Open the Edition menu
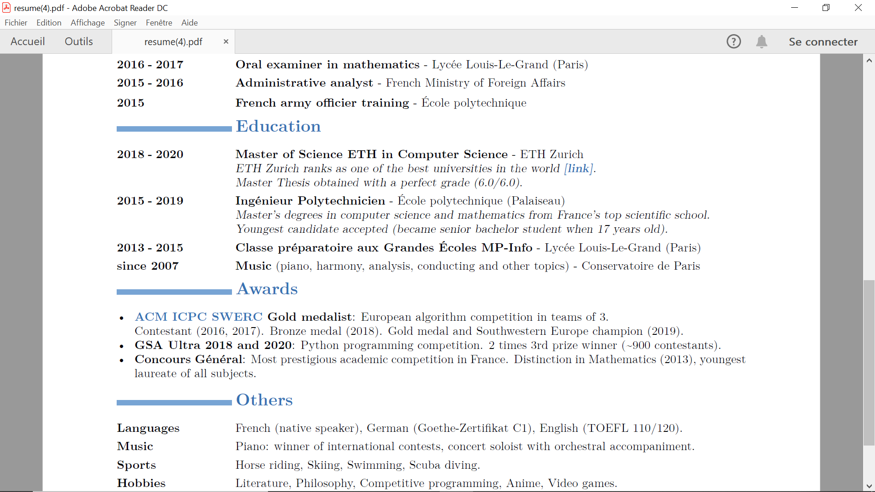The width and height of the screenshot is (875, 492). (x=49, y=23)
